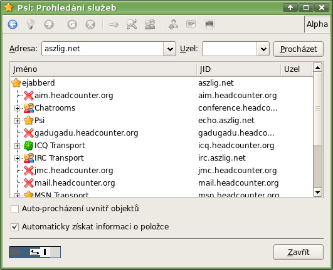This screenshot has height=270, width=333.
Task: Enable Auto-procházení uvnitř objektů checkbox
Action: 14,209
